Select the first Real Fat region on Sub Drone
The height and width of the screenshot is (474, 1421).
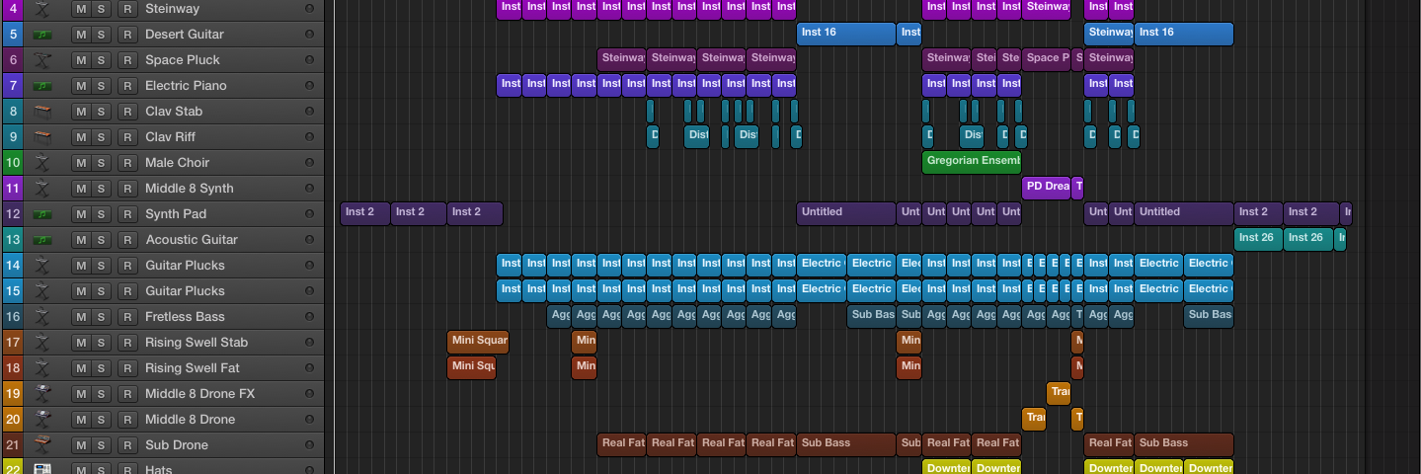pos(621,444)
